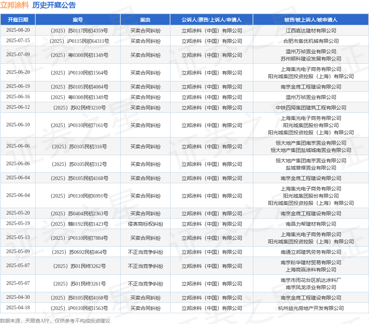Click case number (2025) 苏0105民初312号

[x=79, y=164]
